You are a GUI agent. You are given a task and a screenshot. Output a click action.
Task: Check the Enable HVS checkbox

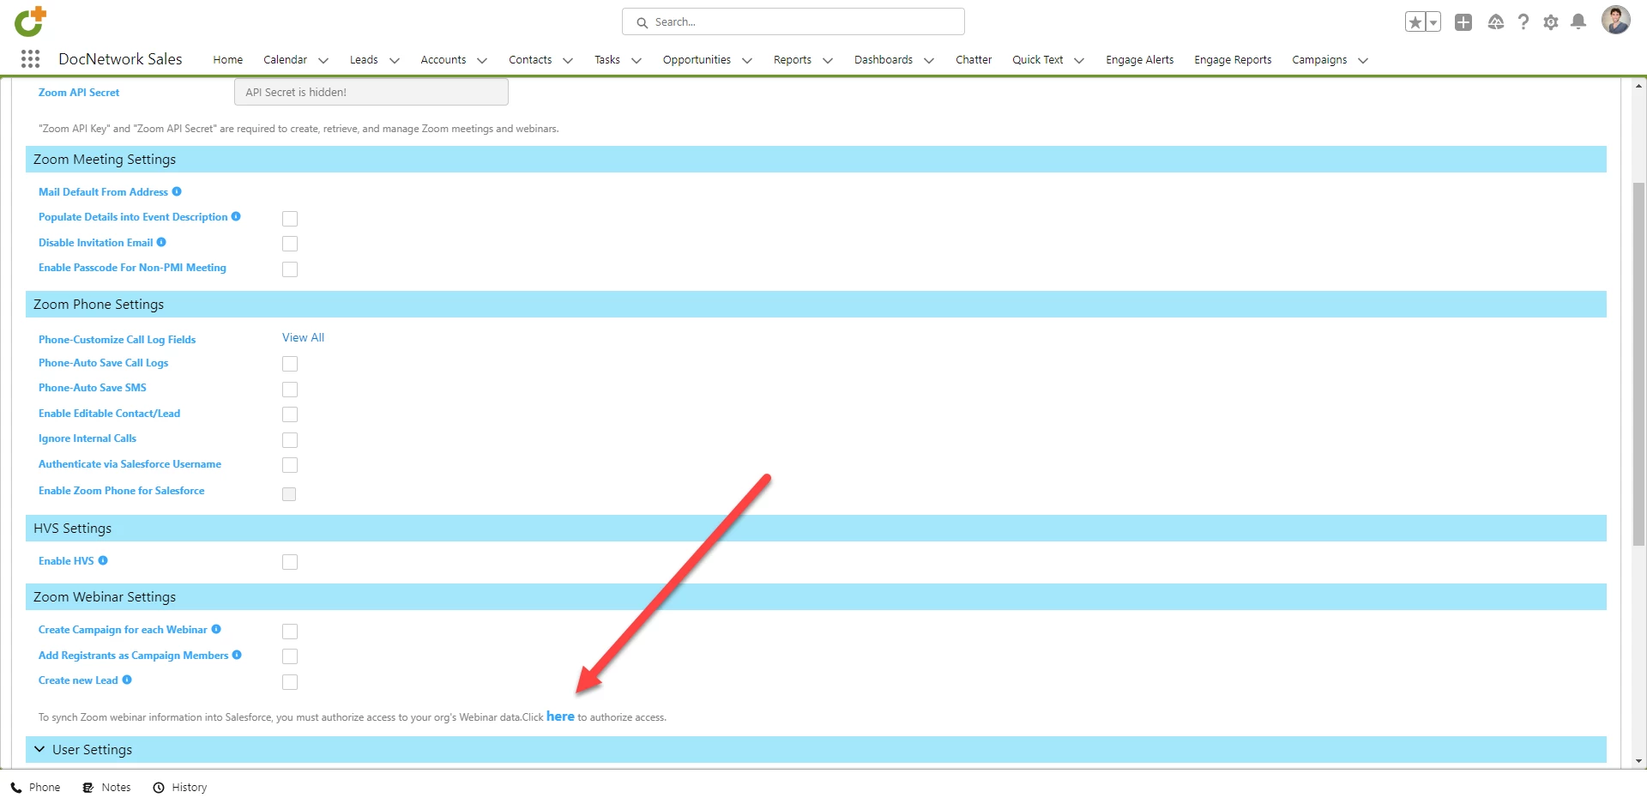290,562
